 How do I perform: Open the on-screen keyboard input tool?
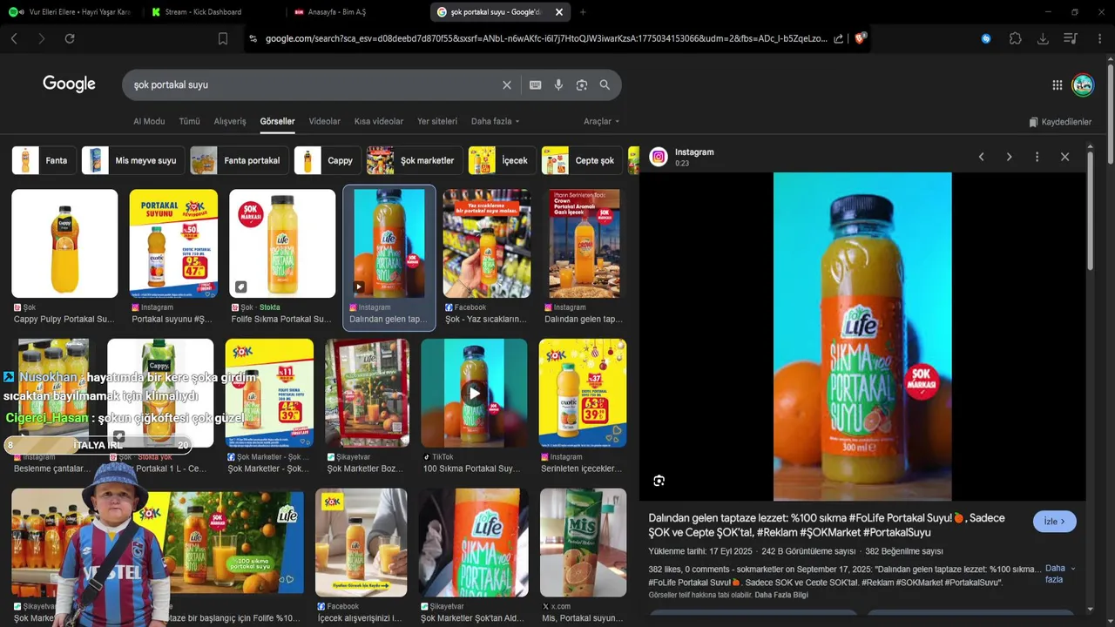pos(535,84)
